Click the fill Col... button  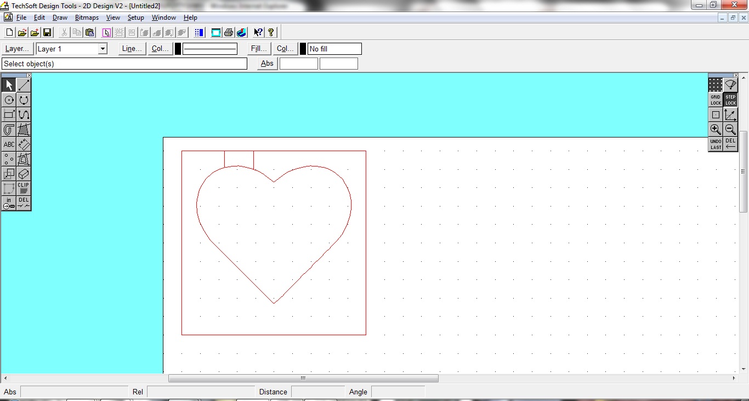tap(285, 49)
